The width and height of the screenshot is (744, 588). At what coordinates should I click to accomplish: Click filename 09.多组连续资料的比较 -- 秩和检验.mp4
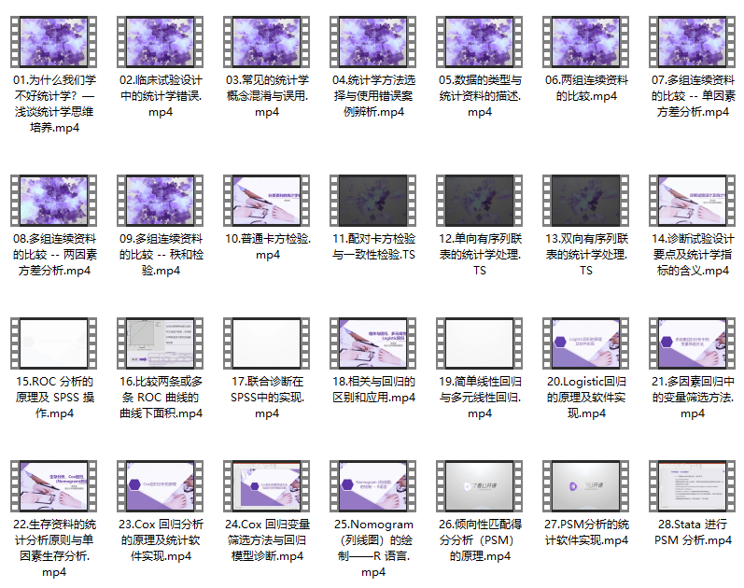click(x=161, y=255)
